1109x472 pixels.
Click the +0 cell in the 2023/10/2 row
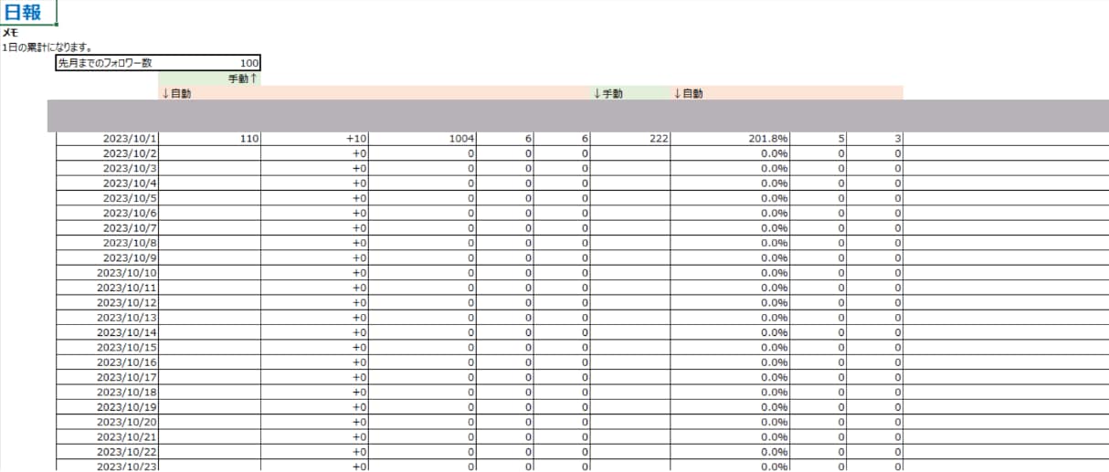coord(315,153)
